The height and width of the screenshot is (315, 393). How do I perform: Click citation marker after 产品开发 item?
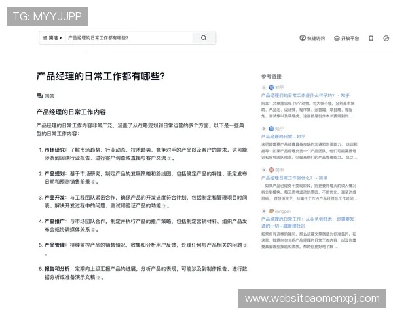[164, 206]
